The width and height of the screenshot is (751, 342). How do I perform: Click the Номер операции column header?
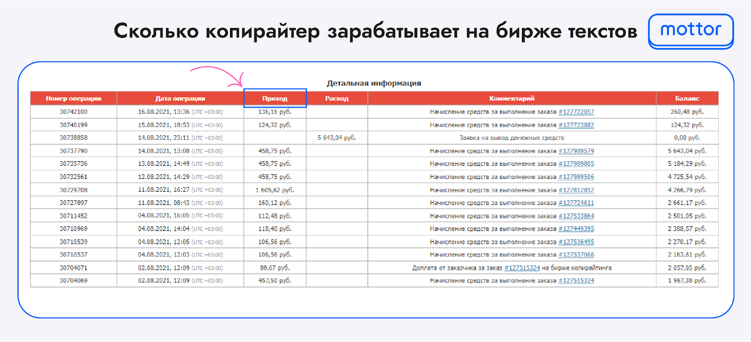pyautogui.click(x=73, y=98)
